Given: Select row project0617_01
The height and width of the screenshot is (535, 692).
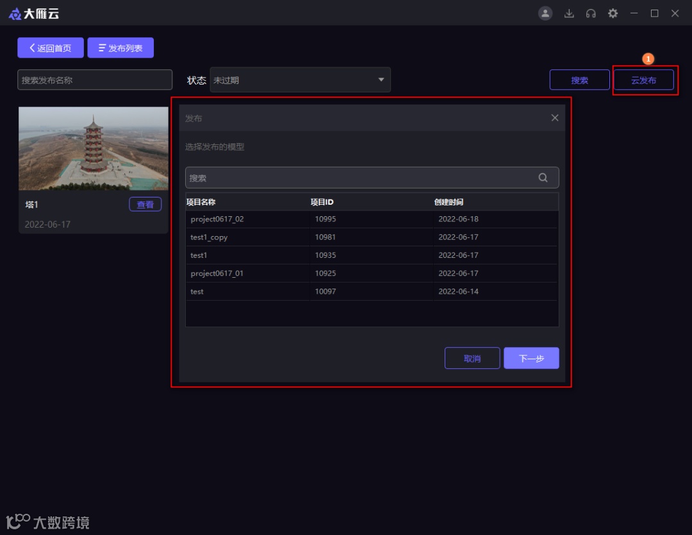Looking at the screenshot, I should (372, 273).
